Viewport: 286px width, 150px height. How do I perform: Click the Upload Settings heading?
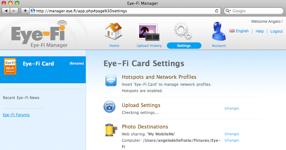click(141, 105)
